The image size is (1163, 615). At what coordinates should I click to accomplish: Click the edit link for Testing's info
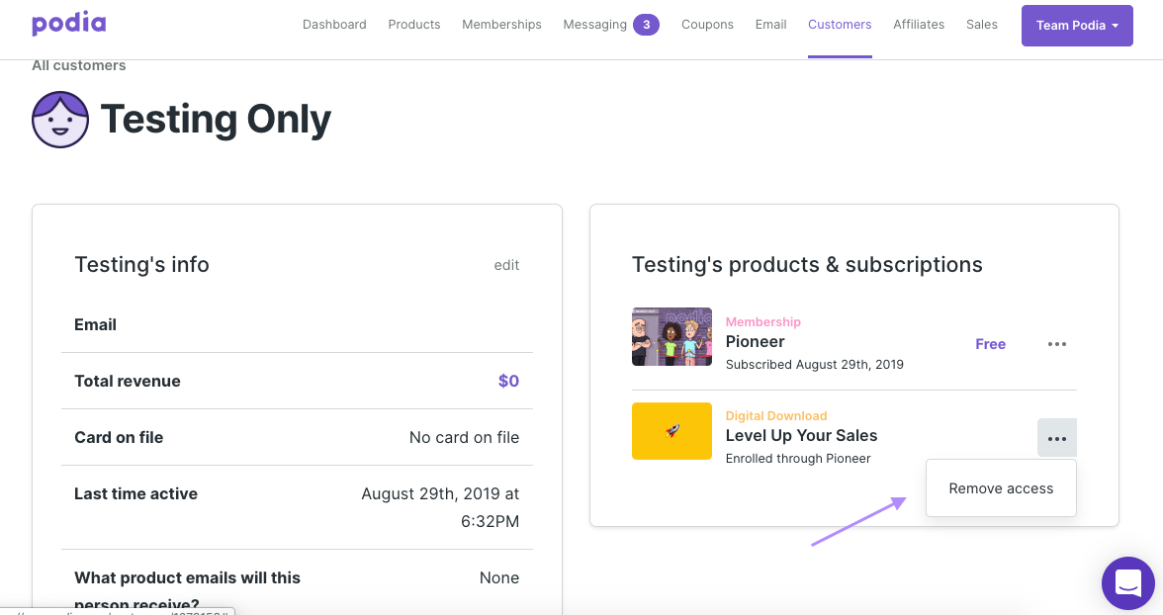point(506,265)
